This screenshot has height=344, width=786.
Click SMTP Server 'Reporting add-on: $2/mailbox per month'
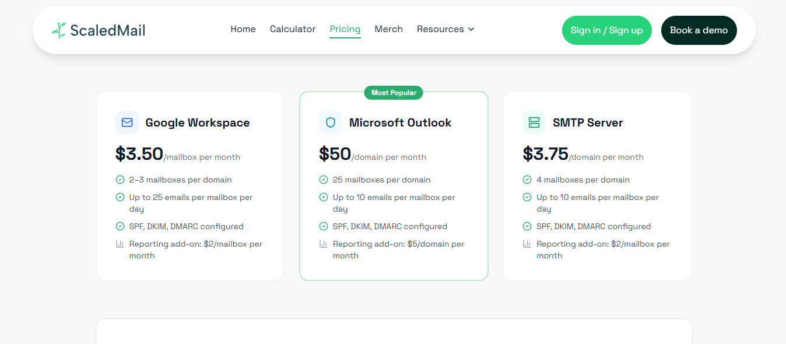603,250
